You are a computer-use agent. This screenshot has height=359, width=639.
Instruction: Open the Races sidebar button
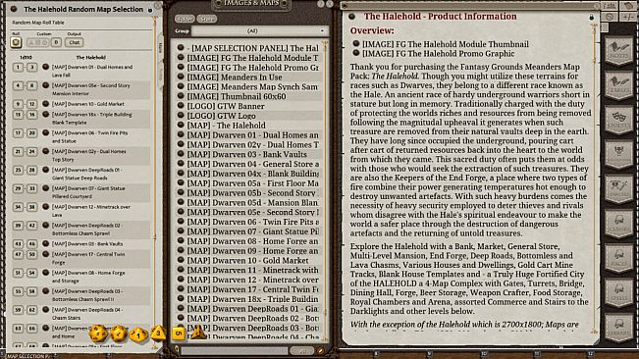click(618, 259)
